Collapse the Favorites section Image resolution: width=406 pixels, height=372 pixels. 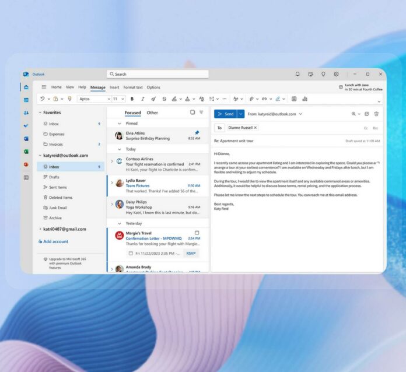click(40, 113)
